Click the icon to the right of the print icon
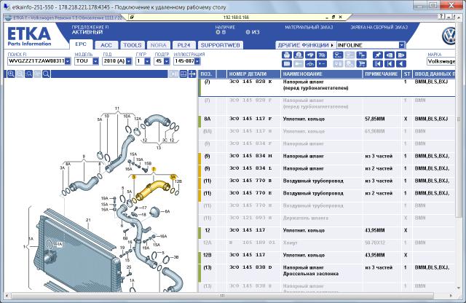The image size is (466, 303). click(x=299, y=55)
